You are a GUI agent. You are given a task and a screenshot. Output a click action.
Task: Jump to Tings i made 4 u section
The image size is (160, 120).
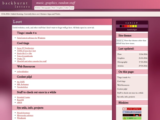click(x=124, y=77)
